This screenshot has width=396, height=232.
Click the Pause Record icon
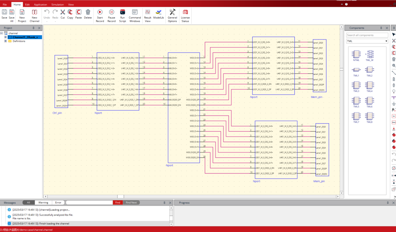coord(111,12)
